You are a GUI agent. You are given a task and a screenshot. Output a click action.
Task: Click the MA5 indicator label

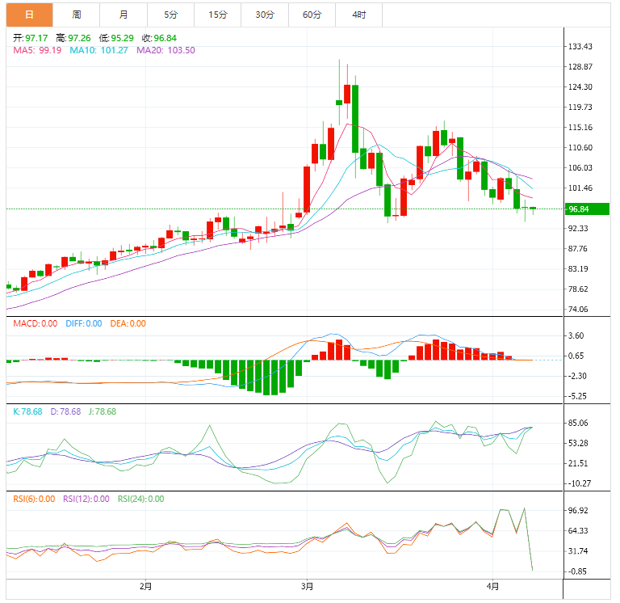click(37, 50)
